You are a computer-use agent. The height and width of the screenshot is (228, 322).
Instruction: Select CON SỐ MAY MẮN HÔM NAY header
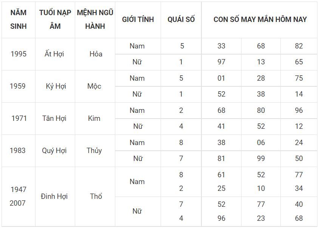coord(260,20)
